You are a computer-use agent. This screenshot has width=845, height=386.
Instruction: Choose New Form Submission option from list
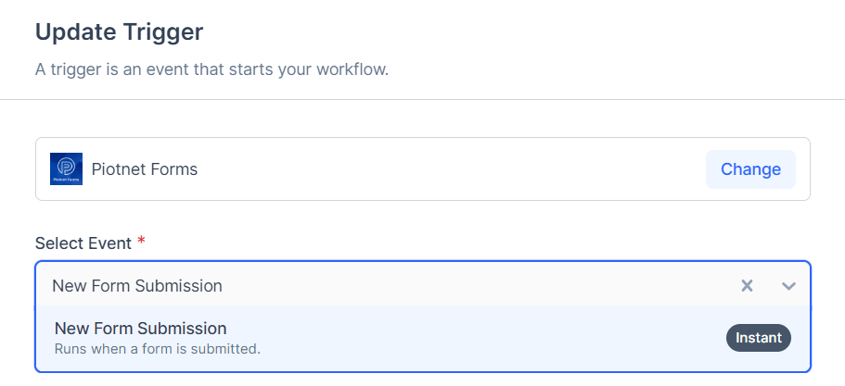[141, 329]
